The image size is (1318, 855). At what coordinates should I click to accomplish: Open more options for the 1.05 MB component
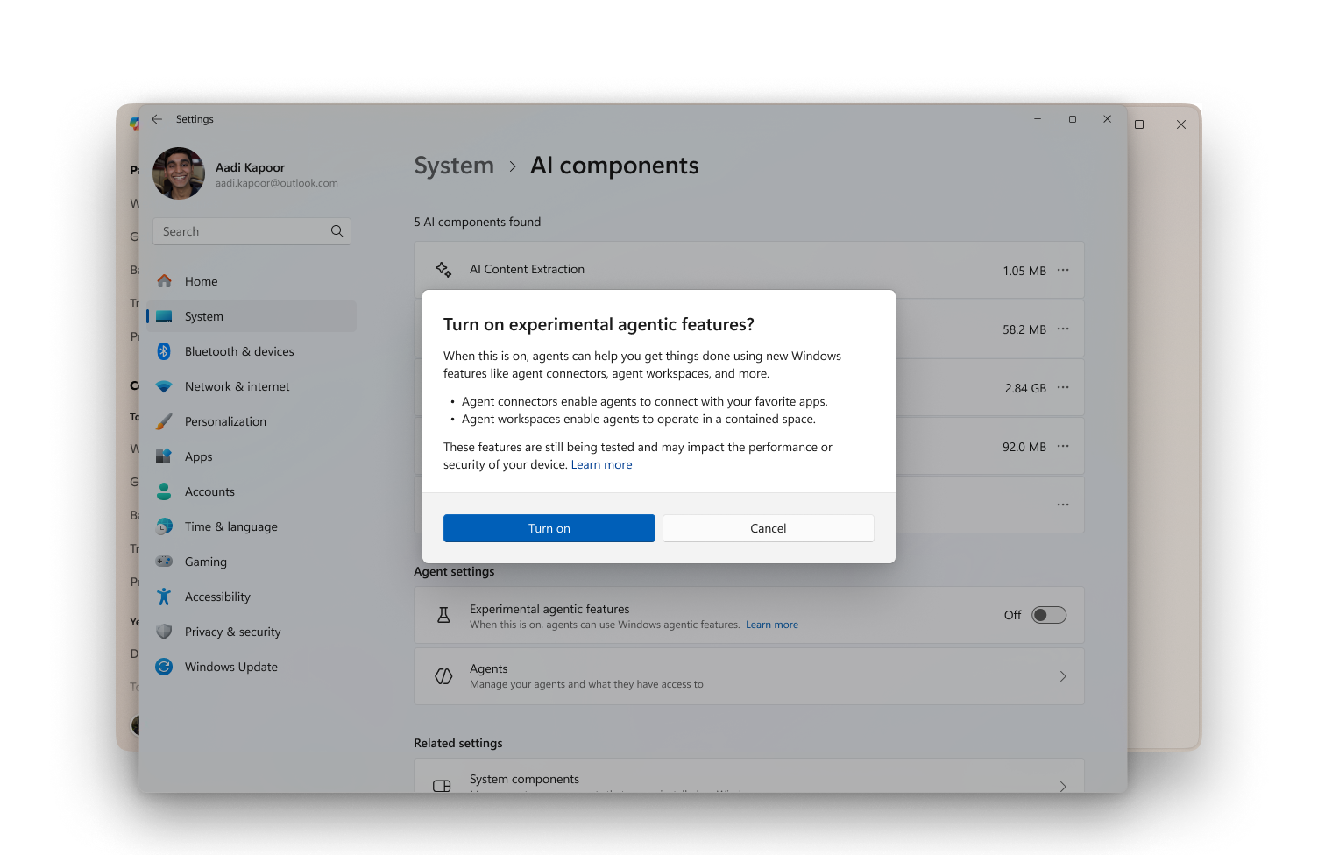pos(1063,270)
